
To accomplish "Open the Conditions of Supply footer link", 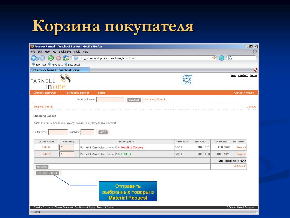I will pos(85,207).
